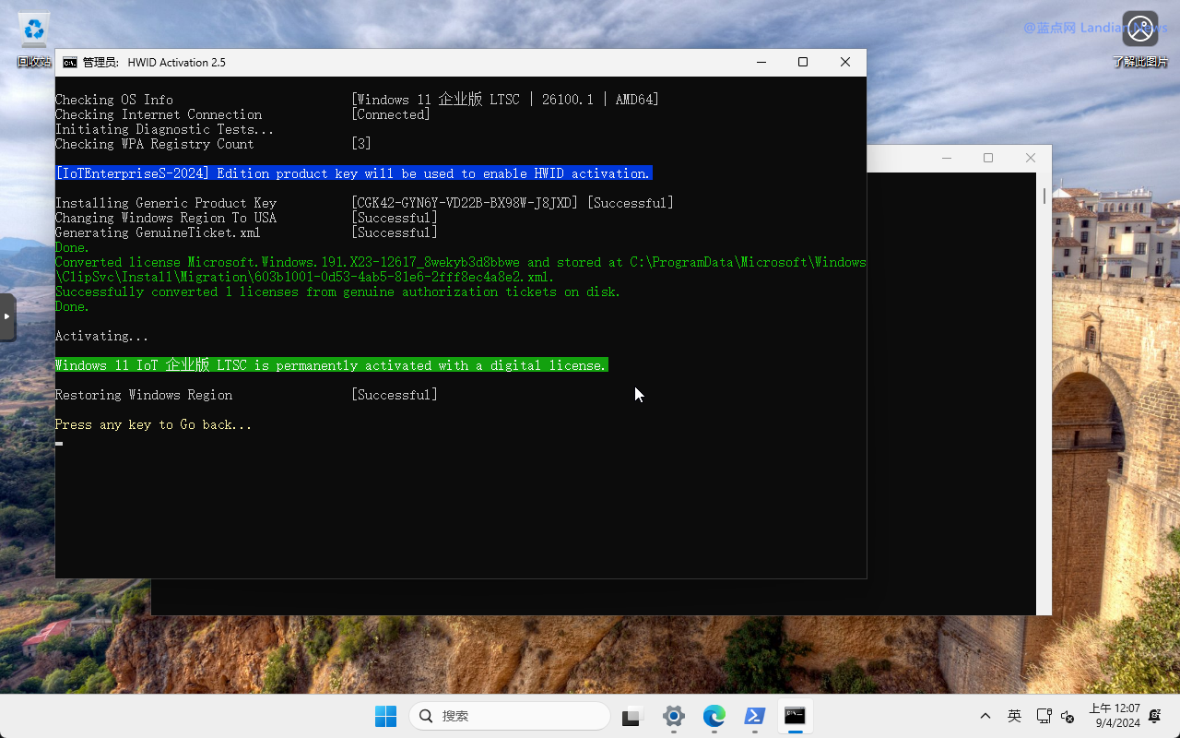1180x738 pixels.
Task: Switch the input language indicator 英
Action: (1014, 716)
